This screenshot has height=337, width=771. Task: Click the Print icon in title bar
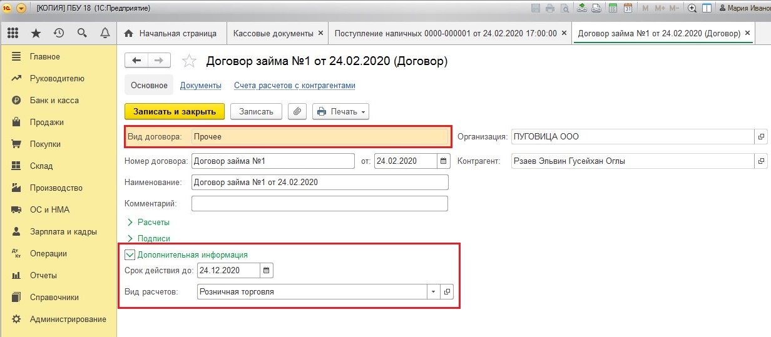point(550,8)
